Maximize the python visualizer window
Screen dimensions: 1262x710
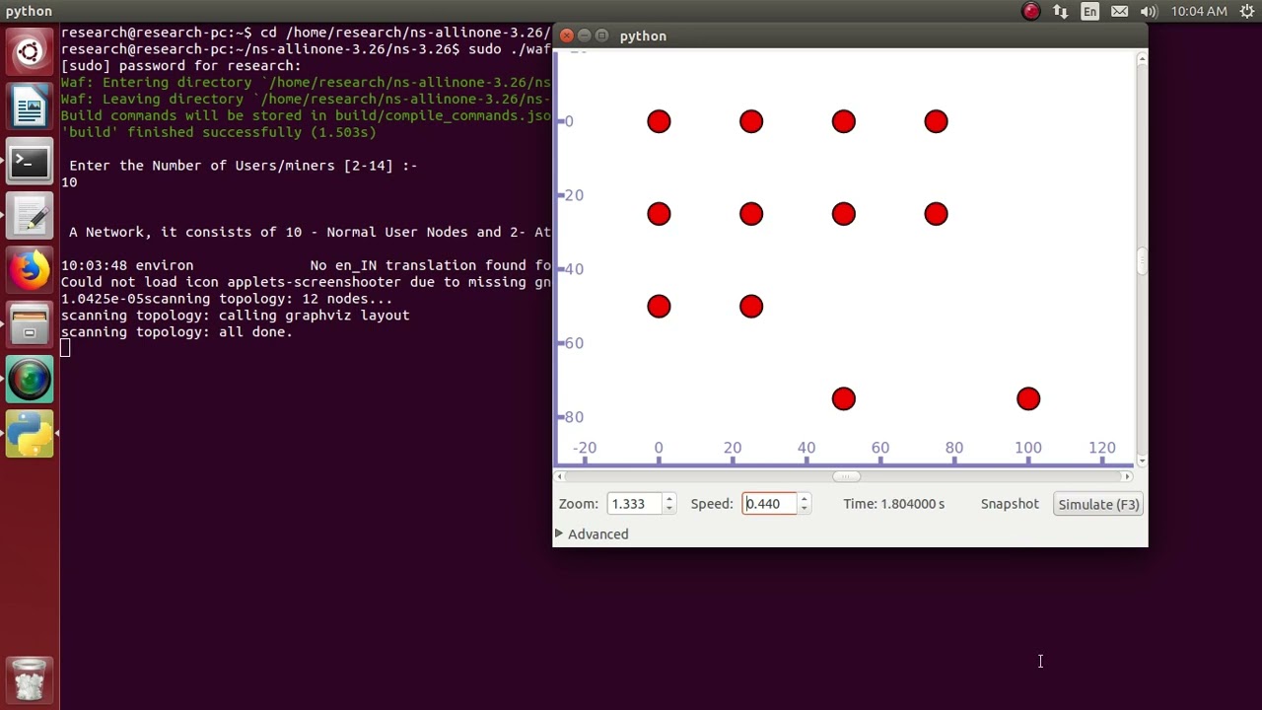602,35
